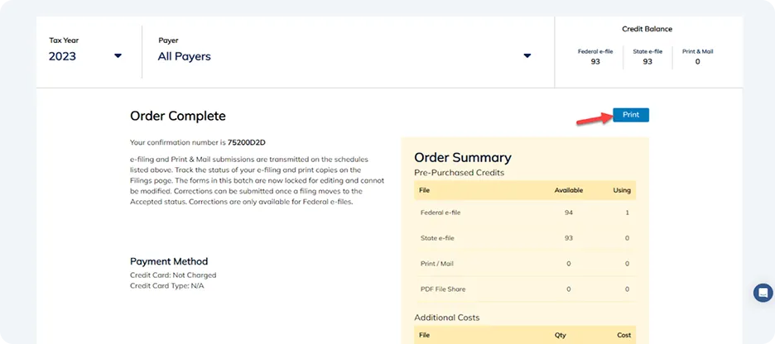The height and width of the screenshot is (344, 775).
Task: Select the Federal e-file credit balance
Action: (x=595, y=57)
